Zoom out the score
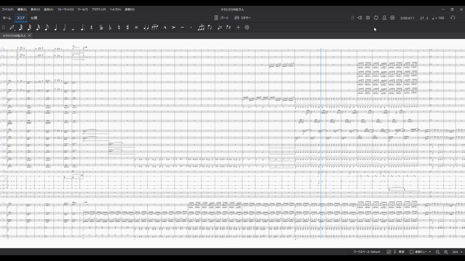 pos(438,252)
